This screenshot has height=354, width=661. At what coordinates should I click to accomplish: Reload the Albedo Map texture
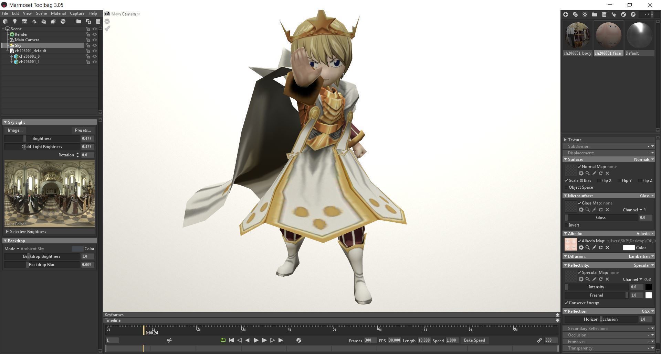(601, 247)
